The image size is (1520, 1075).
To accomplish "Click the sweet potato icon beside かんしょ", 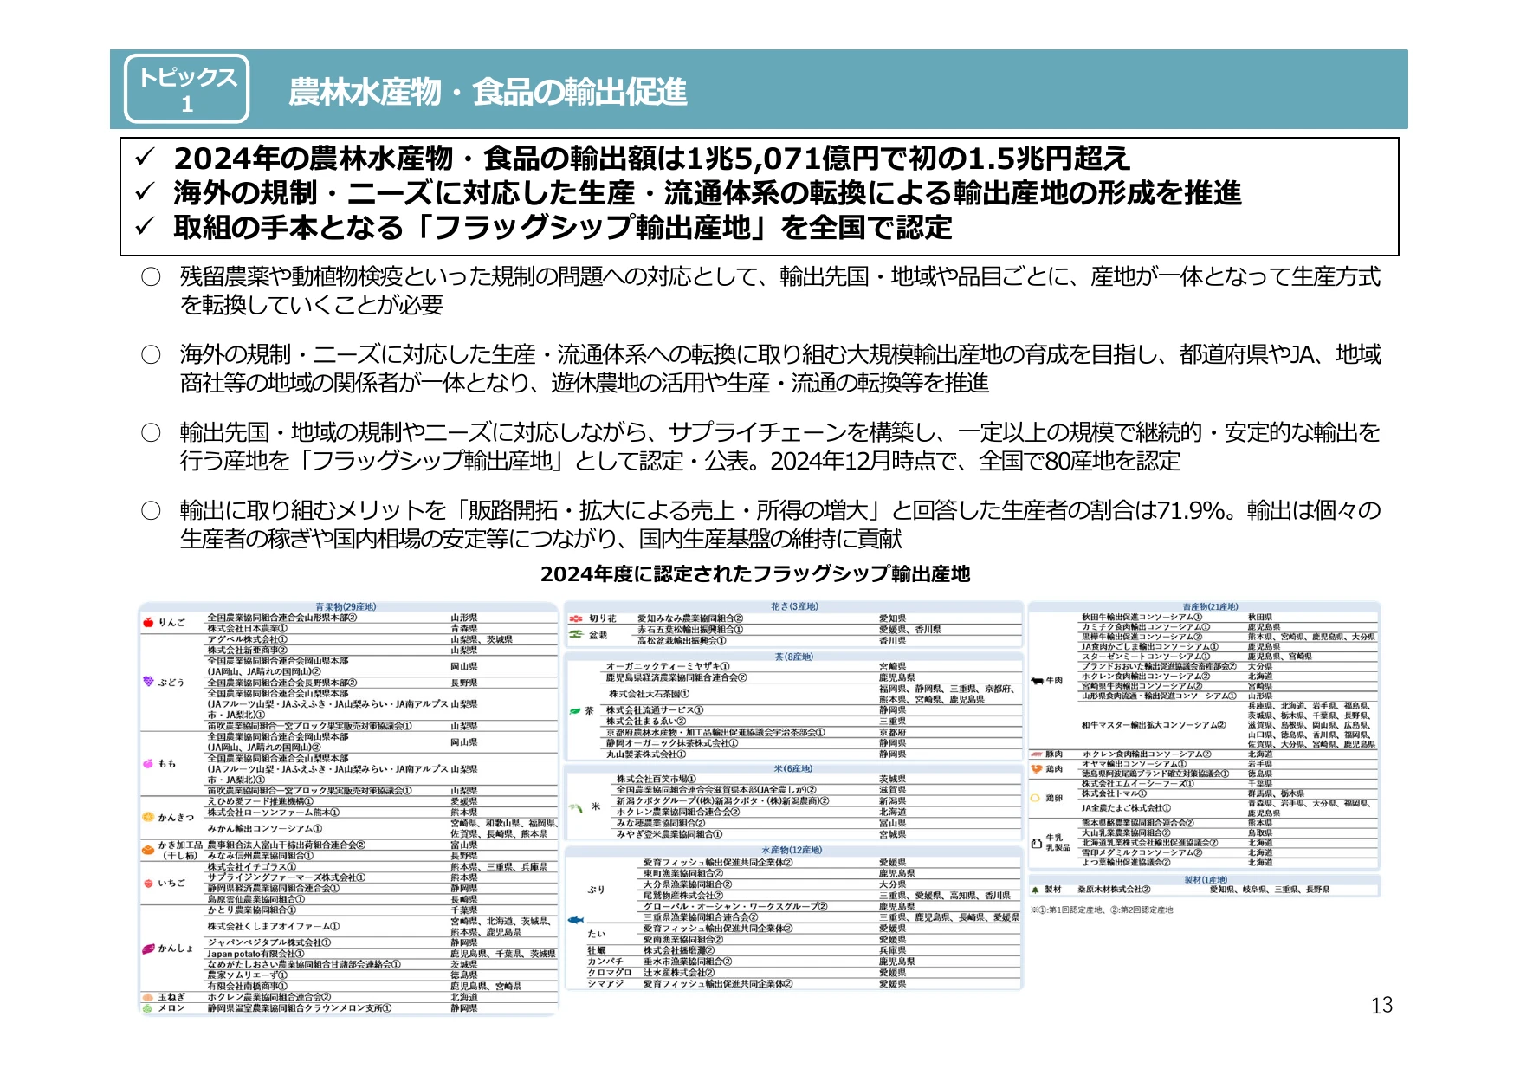I will 148,949.
